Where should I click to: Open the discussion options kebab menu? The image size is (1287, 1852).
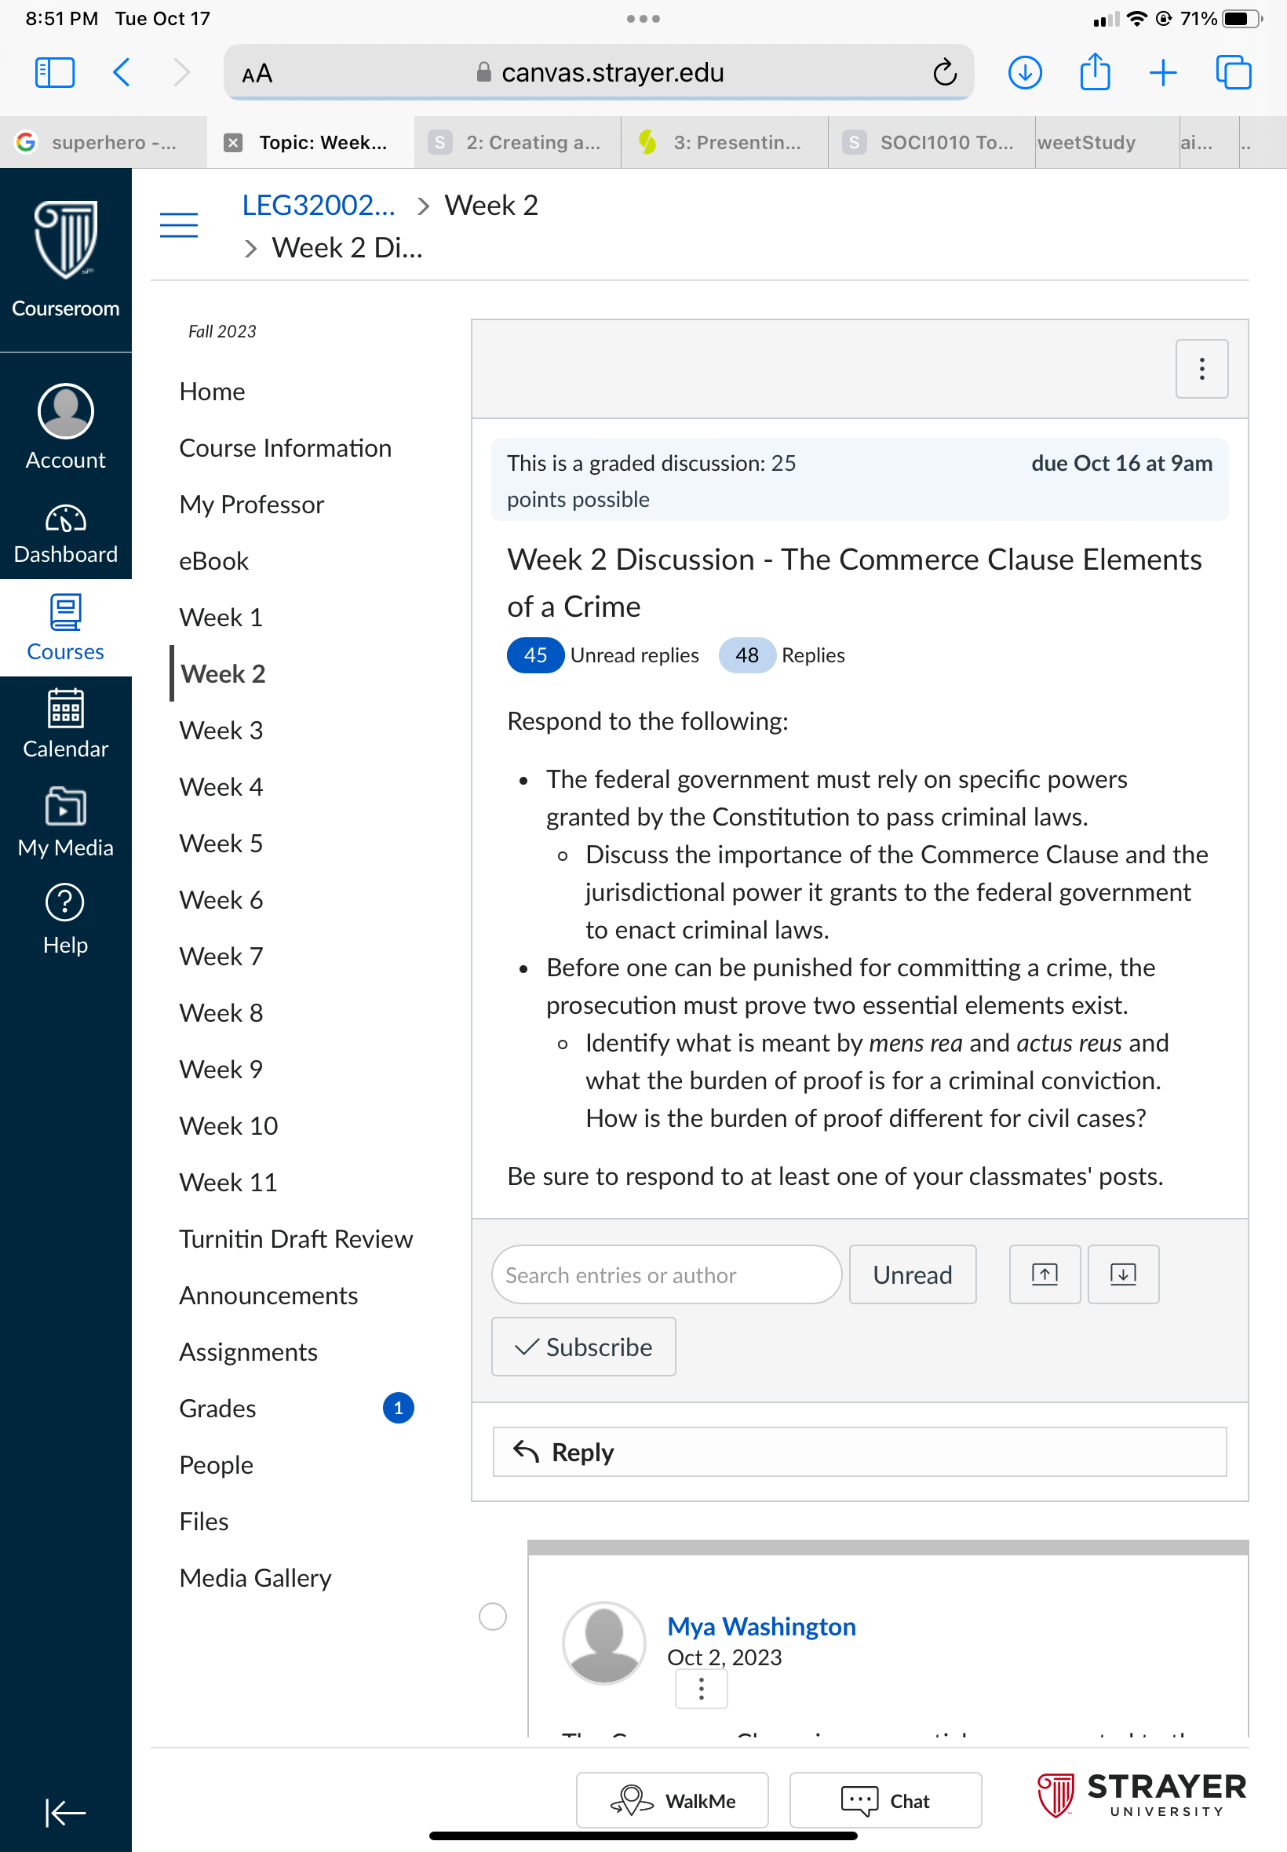pyautogui.click(x=1201, y=369)
